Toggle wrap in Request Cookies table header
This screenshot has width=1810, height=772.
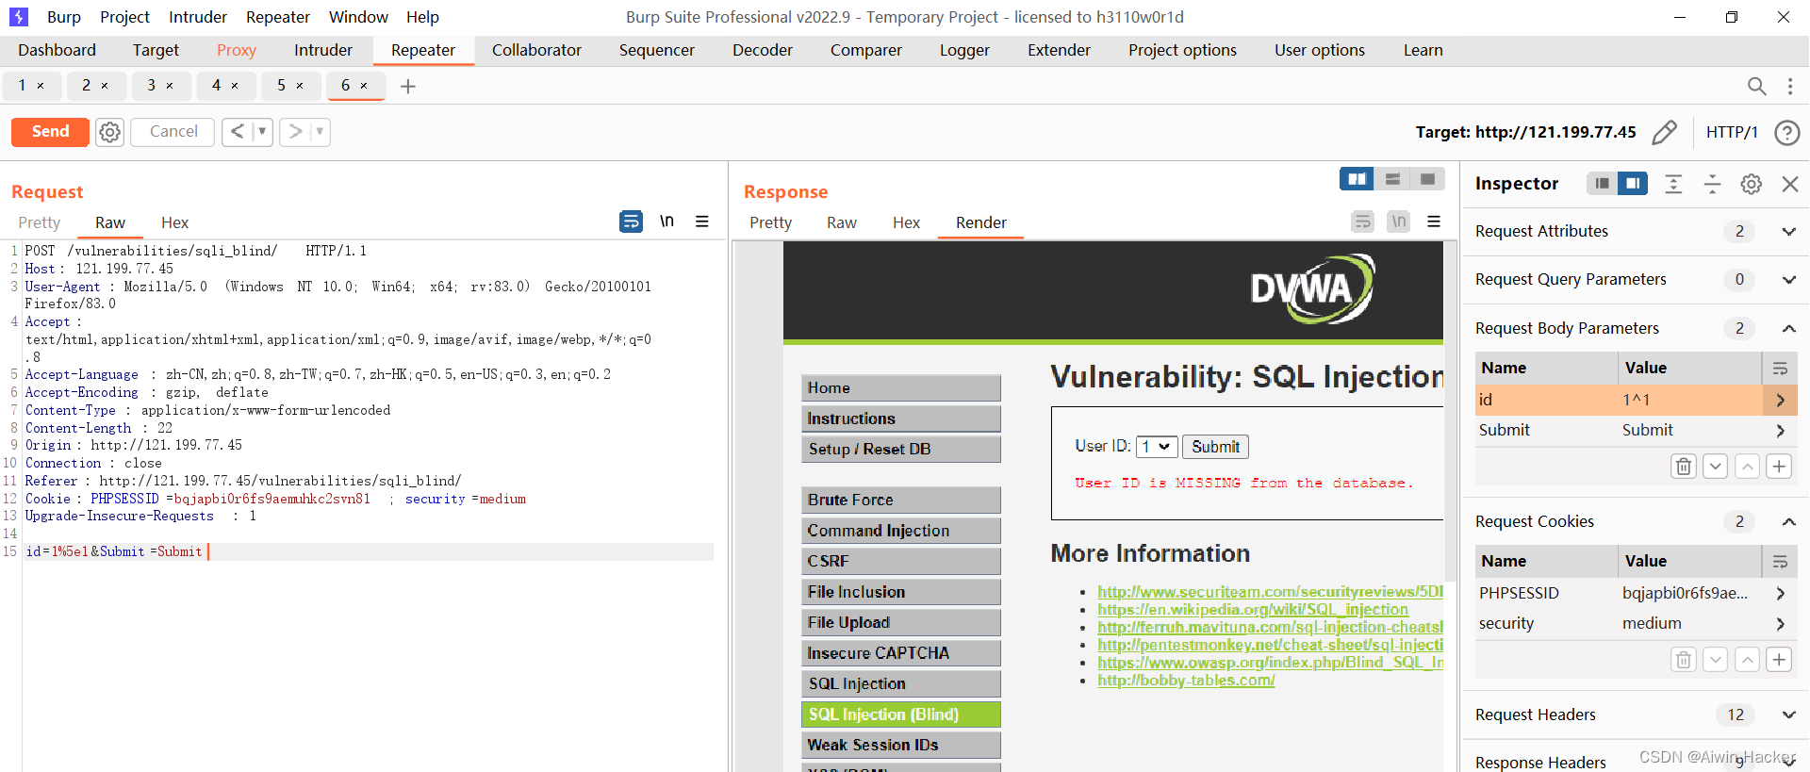click(1780, 562)
